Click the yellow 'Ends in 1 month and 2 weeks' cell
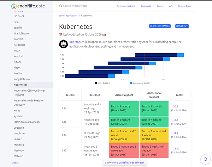212x167 pixels. pos(124,135)
